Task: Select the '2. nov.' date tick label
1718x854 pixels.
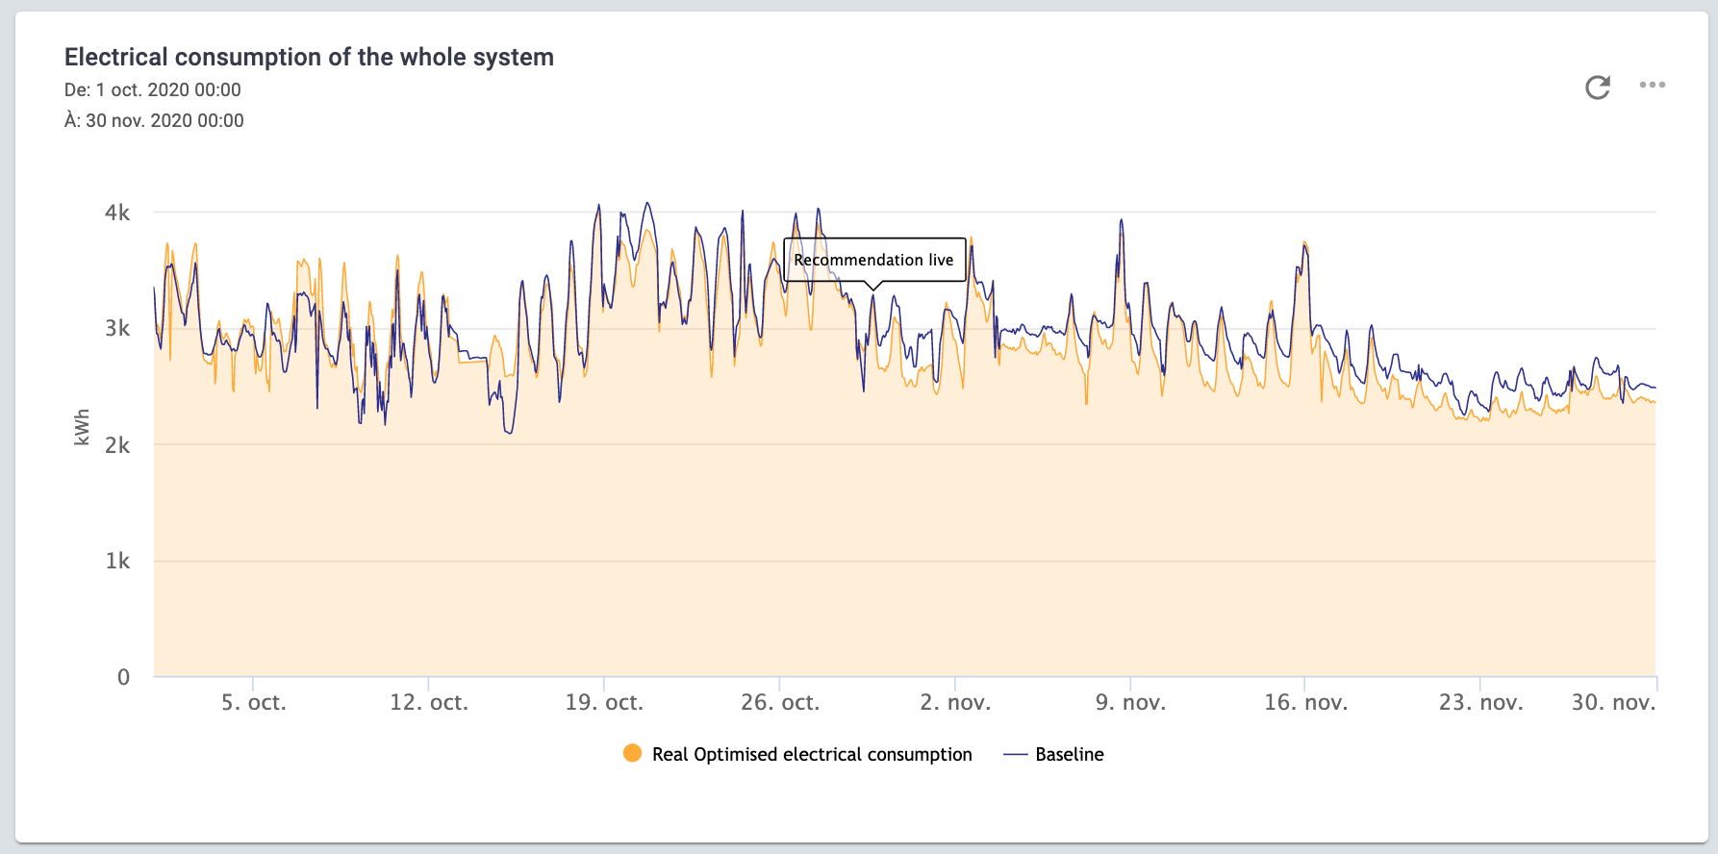Action: point(955,703)
